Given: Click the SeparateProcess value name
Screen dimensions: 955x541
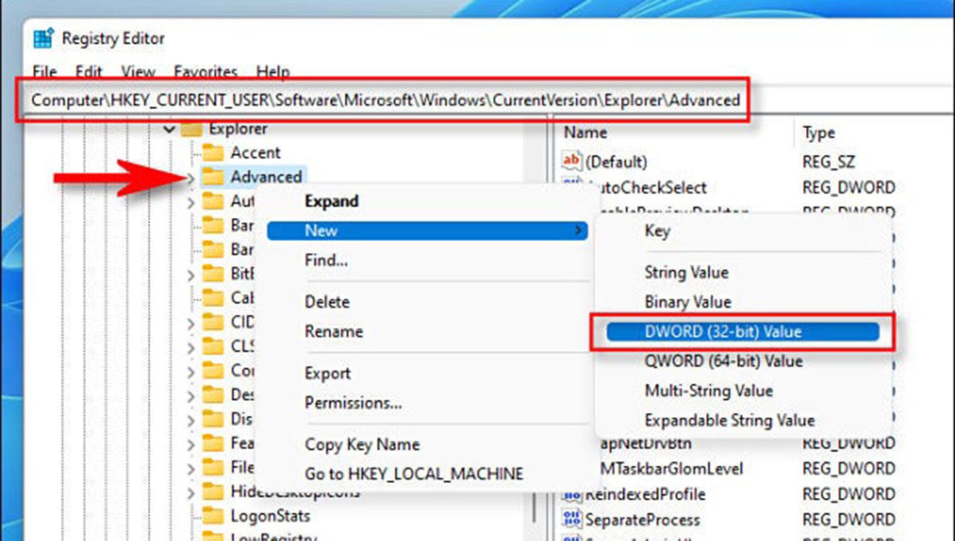Looking at the screenshot, I should tap(642, 520).
